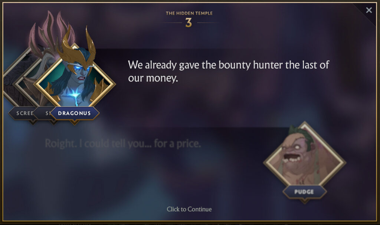Click to Continue the conversation
The image size is (380, 225).
pyautogui.click(x=189, y=209)
